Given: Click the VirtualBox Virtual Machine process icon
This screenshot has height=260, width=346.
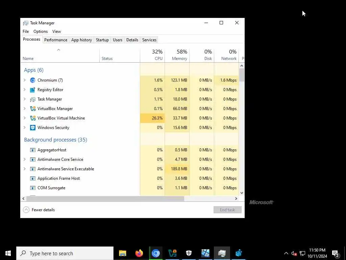Looking at the screenshot, I should pos(33,118).
